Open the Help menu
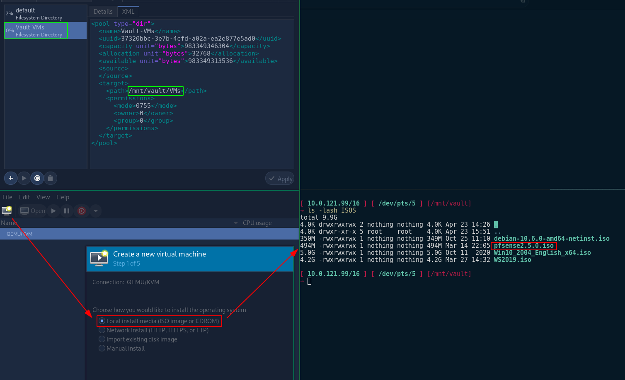Image resolution: width=625 pixels, height=380 pixels. (63, 197)
